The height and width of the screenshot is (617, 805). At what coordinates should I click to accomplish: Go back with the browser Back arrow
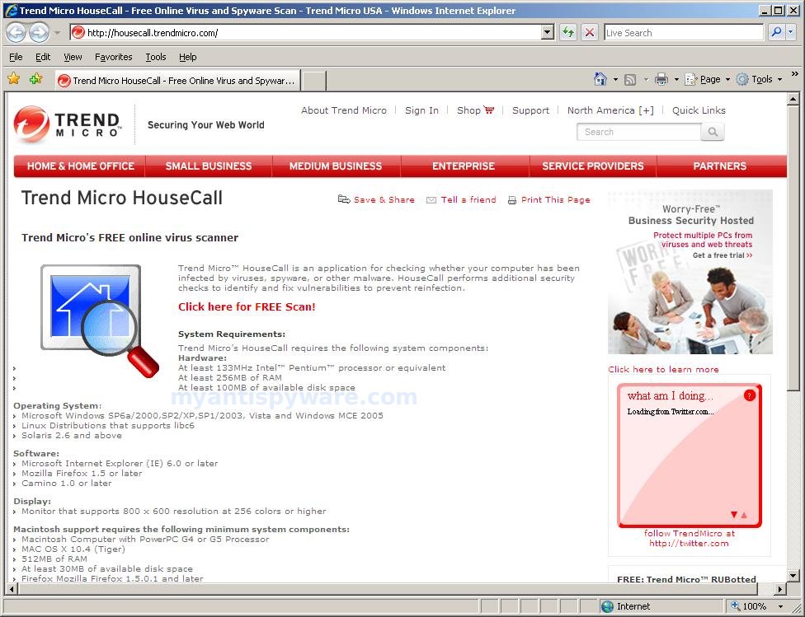(x=16, y=33)
